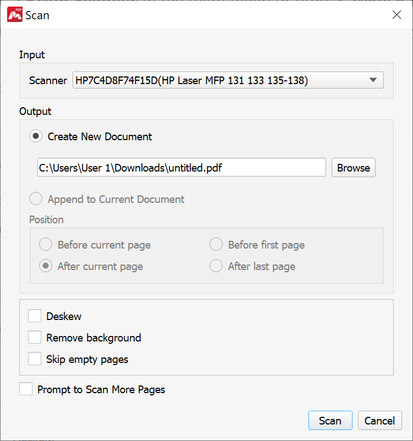This screenshot has height=441, width=413.
Task: Choose Append to Current Document
Action: click(x=35, y=199)
